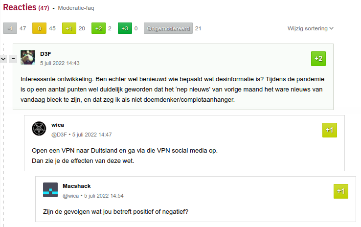Click the +2 score badge on D3F's comment

click(318, 59)
